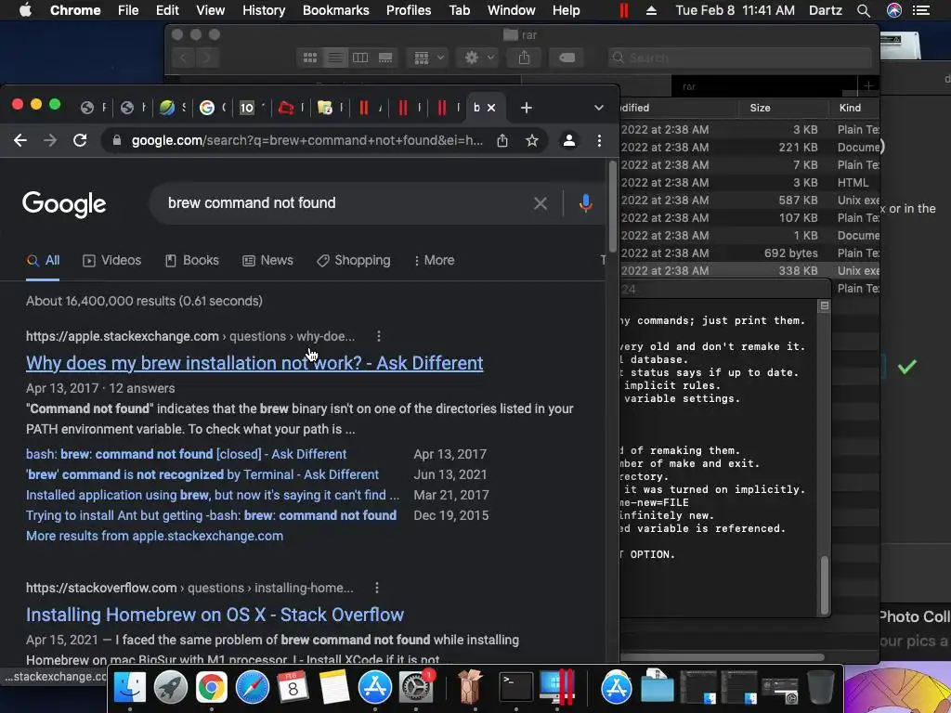Start voice search with the microphone
The image size is (951, 713).
pyautogui.click(x=585, y=203)
